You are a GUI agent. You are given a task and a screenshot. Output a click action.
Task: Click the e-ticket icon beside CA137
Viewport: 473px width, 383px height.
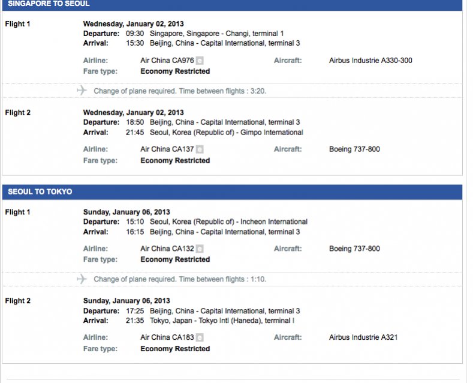200,149
